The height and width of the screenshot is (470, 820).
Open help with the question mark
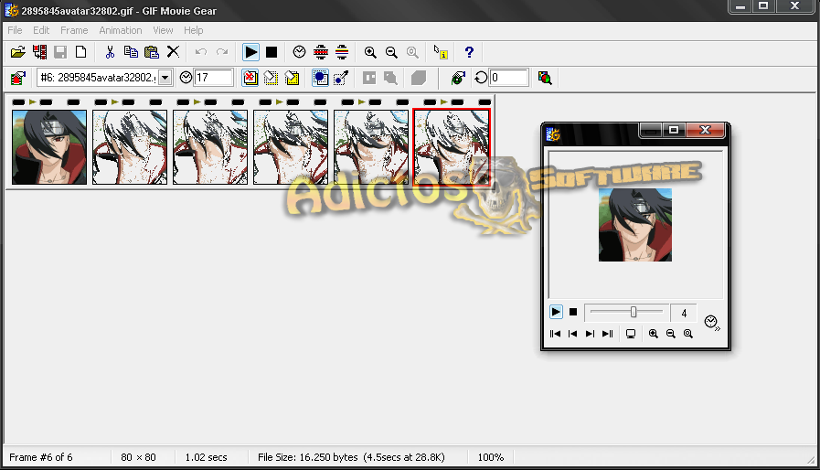tap(469, 52)
